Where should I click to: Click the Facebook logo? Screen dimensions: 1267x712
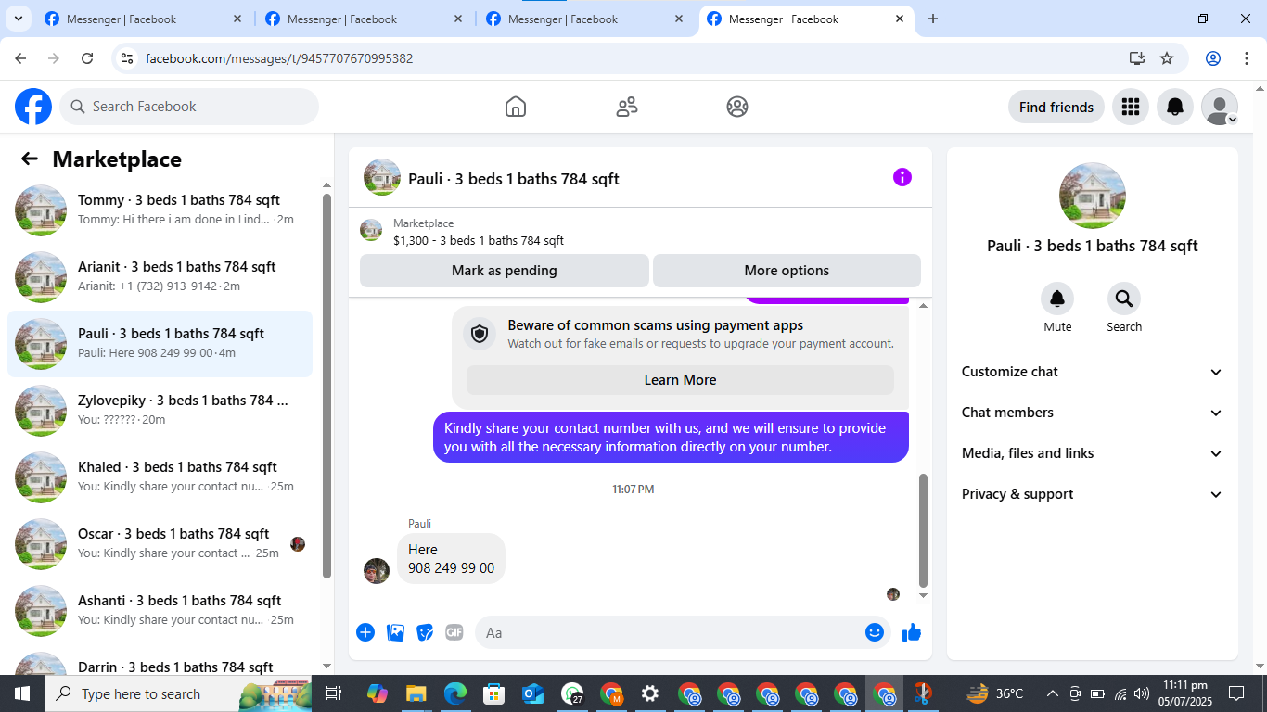coord(33,107)
